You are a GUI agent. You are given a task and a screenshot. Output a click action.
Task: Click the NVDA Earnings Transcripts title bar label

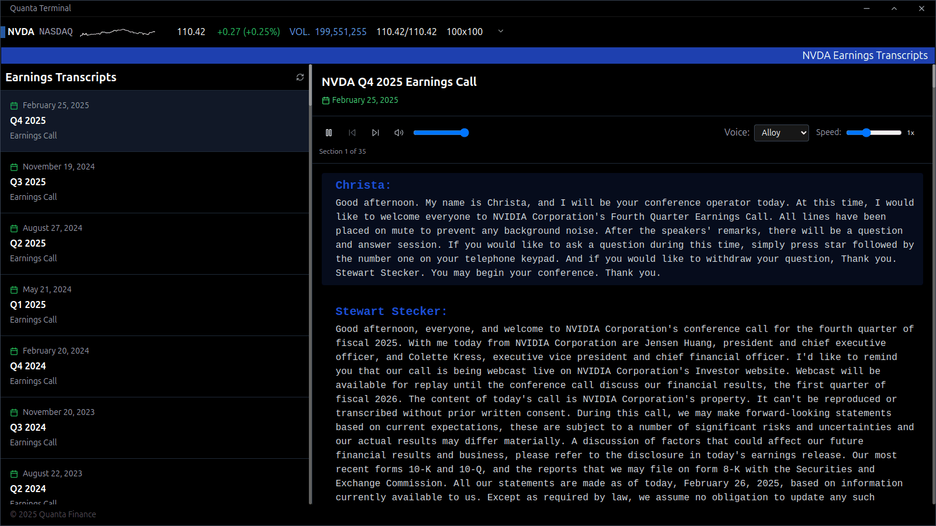pyautogui.click(x=865, y=56)
